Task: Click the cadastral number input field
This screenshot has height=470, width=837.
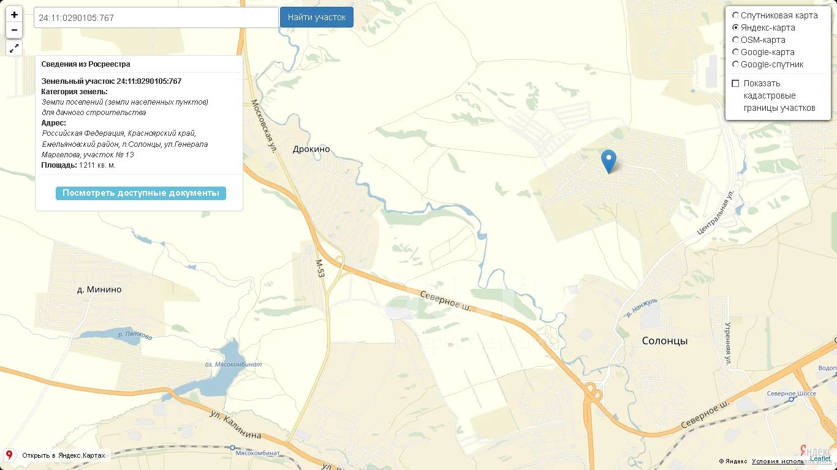Action: (x=156, y=18)
